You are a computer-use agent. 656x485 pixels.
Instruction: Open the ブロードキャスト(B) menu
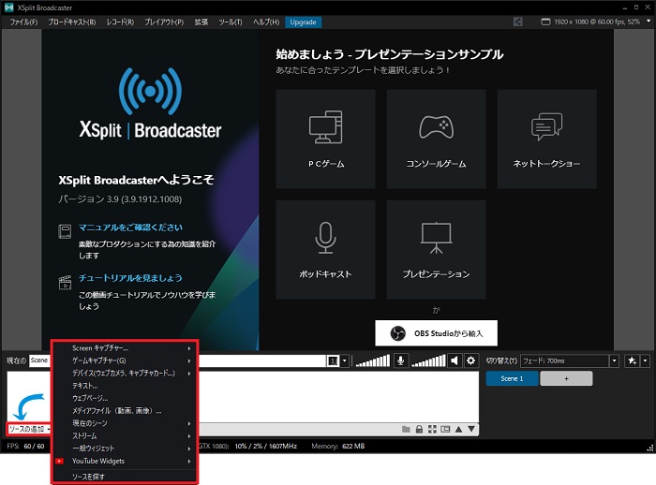[72, 22]
